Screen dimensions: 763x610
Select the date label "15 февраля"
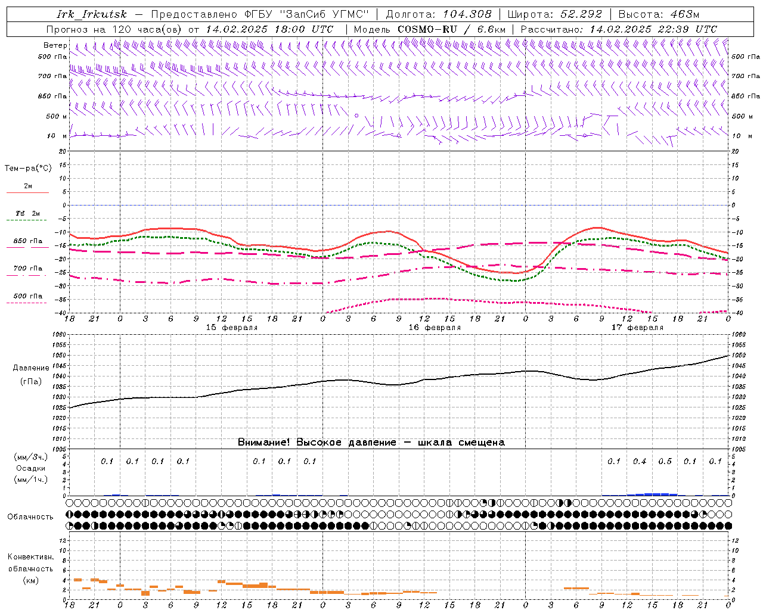point(232,328)
